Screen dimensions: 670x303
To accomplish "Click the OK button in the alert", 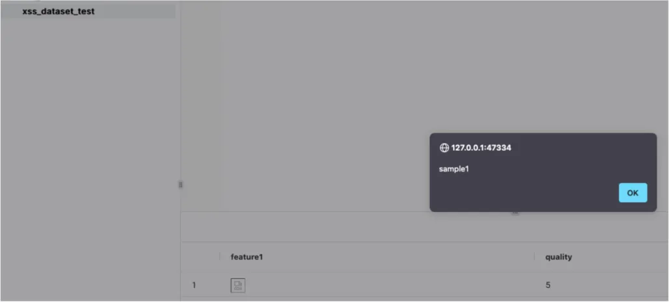I will [632, 192].
